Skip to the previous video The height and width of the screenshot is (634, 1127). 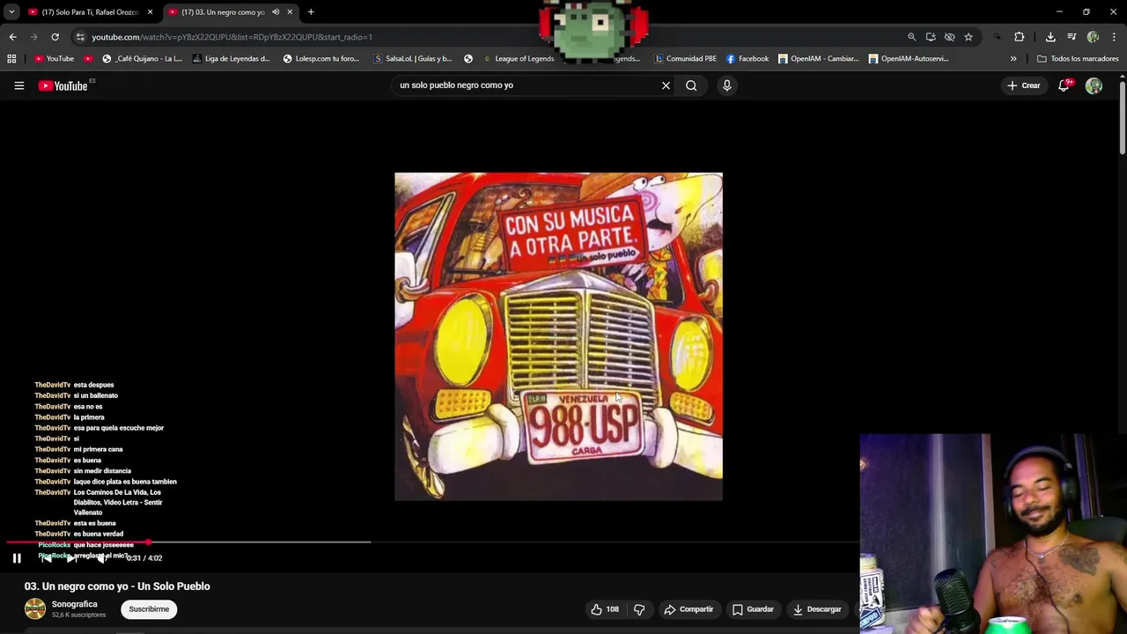click(x=46, y=557)
